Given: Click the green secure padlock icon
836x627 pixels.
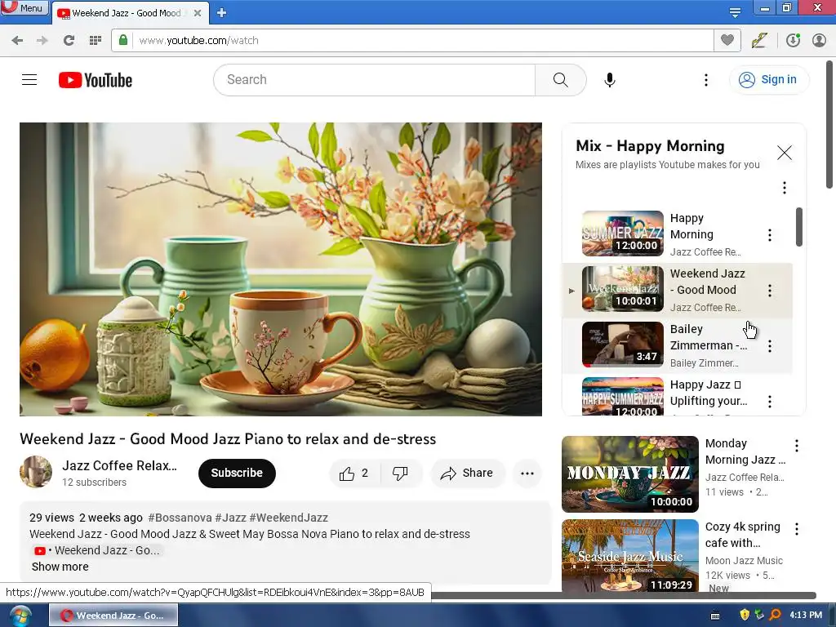Looking at the screenshot, I should 123,40.
